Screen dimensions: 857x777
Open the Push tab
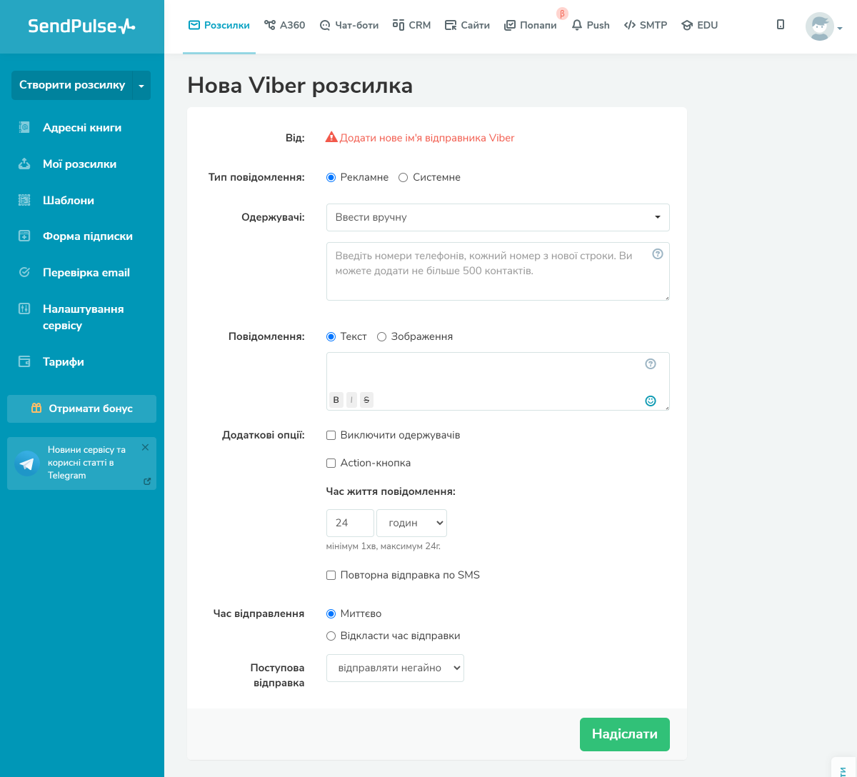(591, 25)
